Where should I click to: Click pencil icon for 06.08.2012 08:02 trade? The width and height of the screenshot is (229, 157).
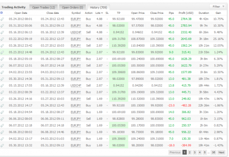click(x=2, y=132)
